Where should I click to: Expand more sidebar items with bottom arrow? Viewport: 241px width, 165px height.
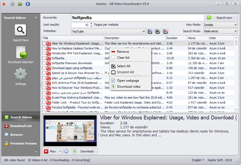(36, 152)
